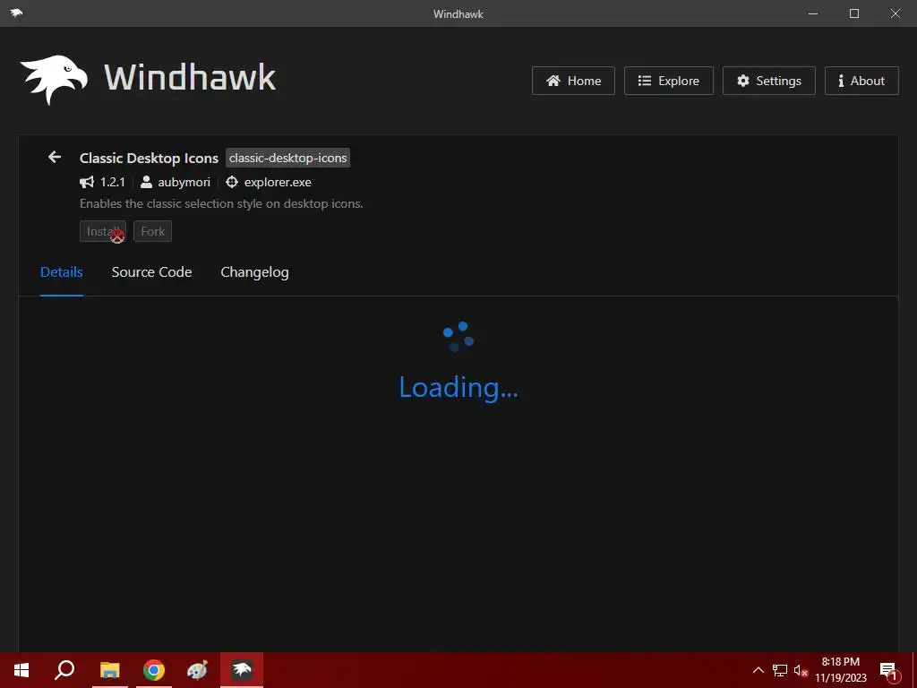This screenshot has height=688, width=917.
Task: Open network status tray icon
Action: click(x=780, y=670)
